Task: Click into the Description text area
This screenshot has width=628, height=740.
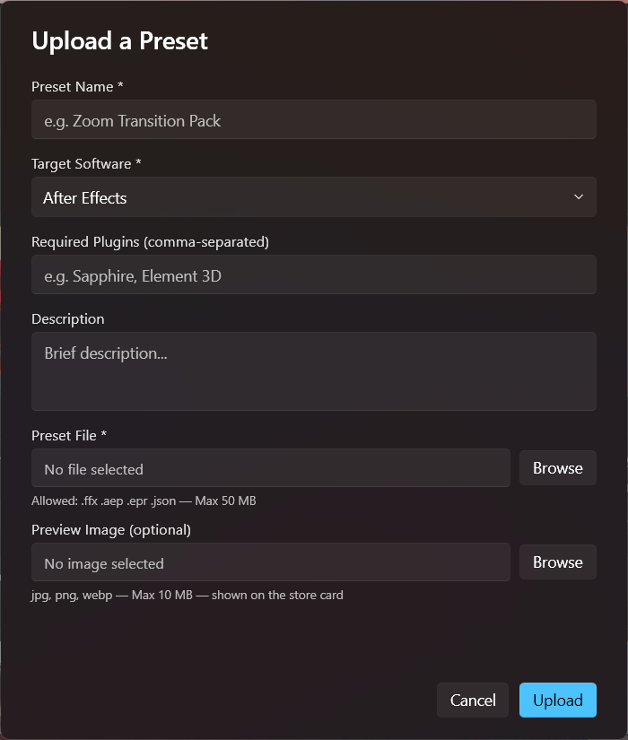Action: pyautogui.click(x=313, y=371)
